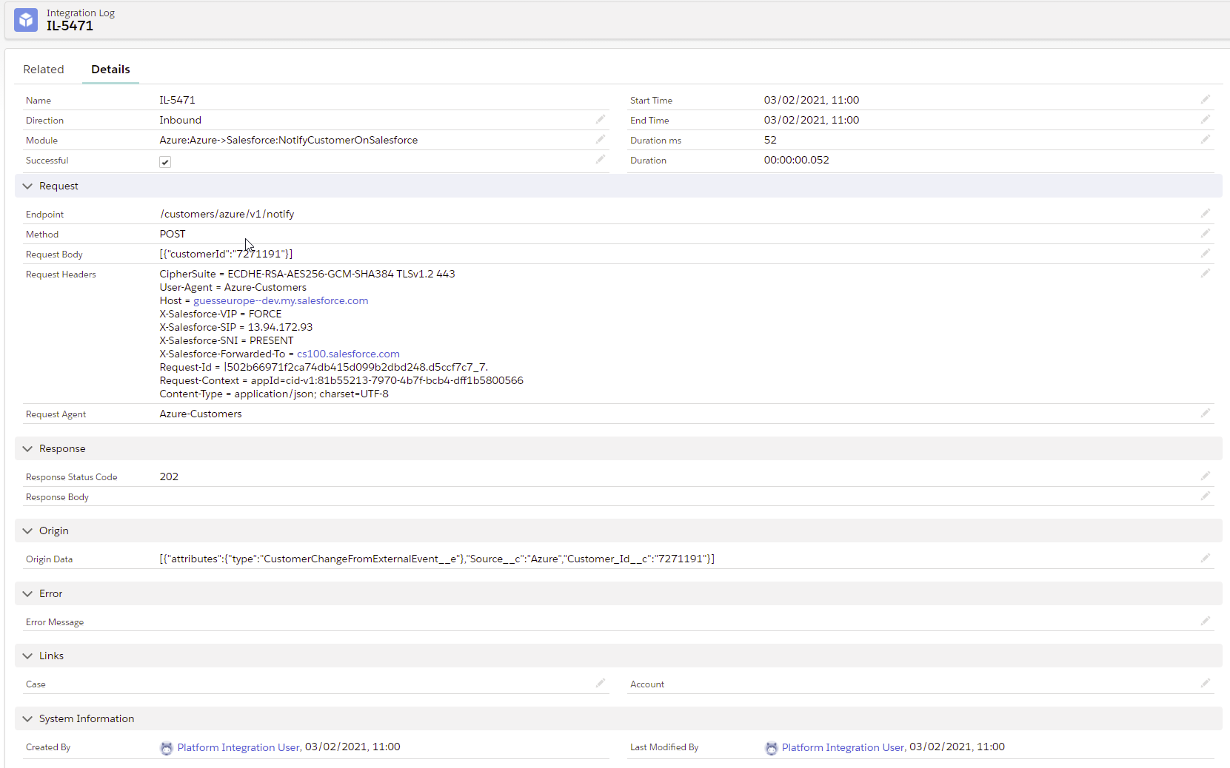Collapse the Origin section
Image resolution: width=1230 pixels, height=768 pixels.
[27, 530]
